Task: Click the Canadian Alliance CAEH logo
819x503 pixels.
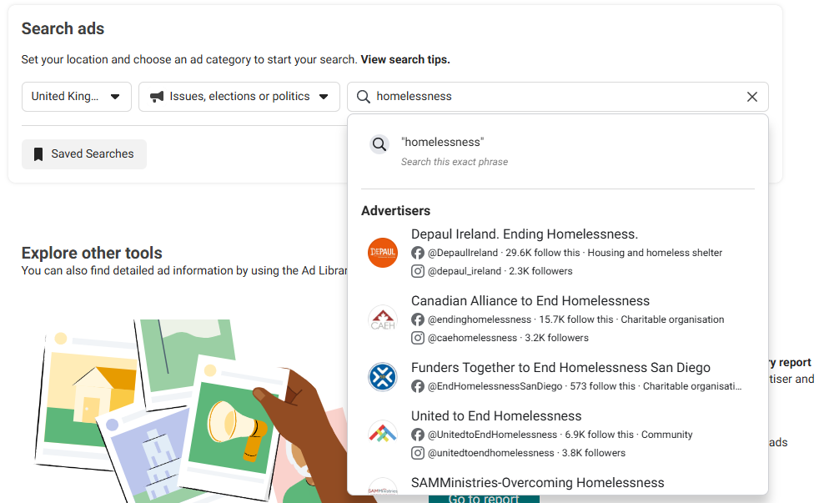Action: click(382, 319)
